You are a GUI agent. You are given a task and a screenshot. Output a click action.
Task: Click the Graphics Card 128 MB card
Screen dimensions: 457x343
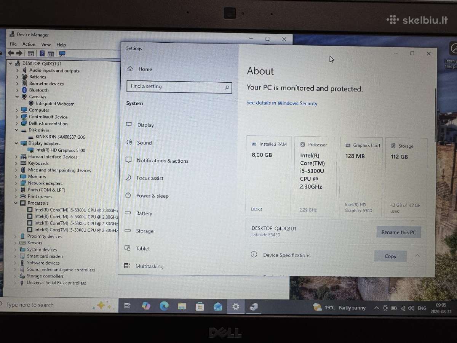point(361,177)
